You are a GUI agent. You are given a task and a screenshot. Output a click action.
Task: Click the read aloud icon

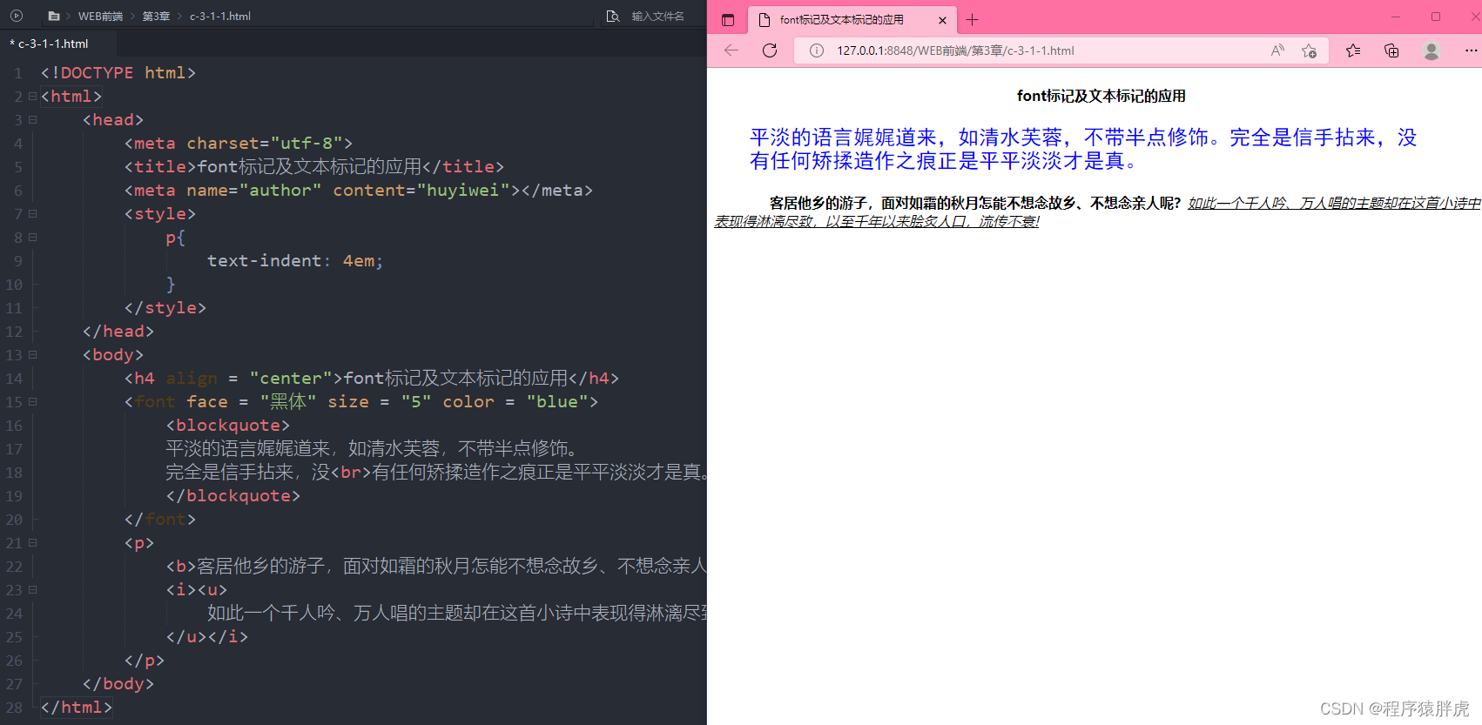[x=1277, y=50]
